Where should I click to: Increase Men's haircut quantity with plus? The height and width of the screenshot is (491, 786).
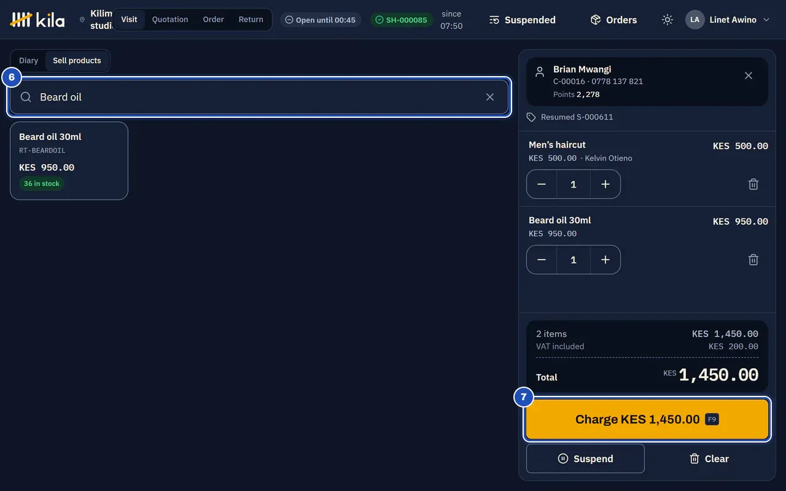[605, 184]
